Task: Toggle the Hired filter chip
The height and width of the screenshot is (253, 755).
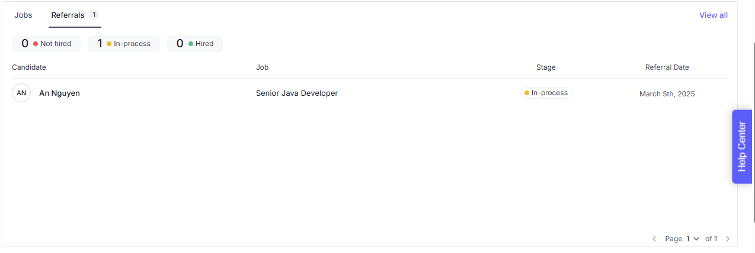Action: click(x=195, y=44)
